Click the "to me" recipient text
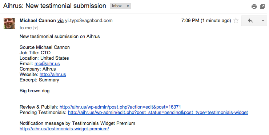This screenshot has width=269, height=135. 26,28
